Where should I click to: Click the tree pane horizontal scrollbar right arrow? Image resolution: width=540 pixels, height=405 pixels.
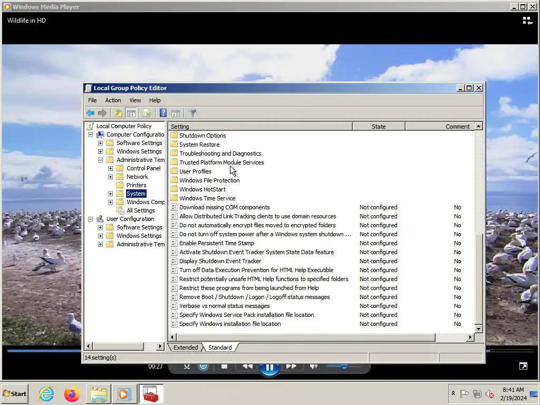(160, 346)
